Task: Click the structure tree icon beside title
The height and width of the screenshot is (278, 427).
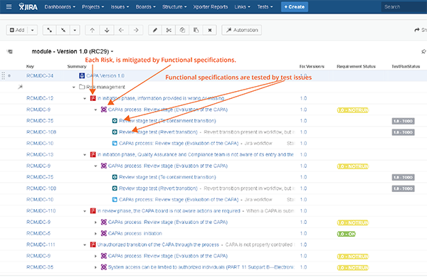Action: click(x=10, y=51)
